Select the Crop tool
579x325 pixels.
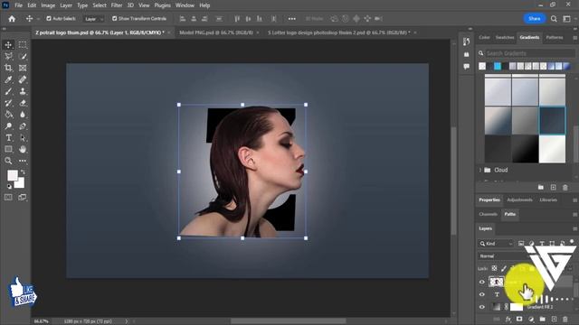(x=8, y=68)
